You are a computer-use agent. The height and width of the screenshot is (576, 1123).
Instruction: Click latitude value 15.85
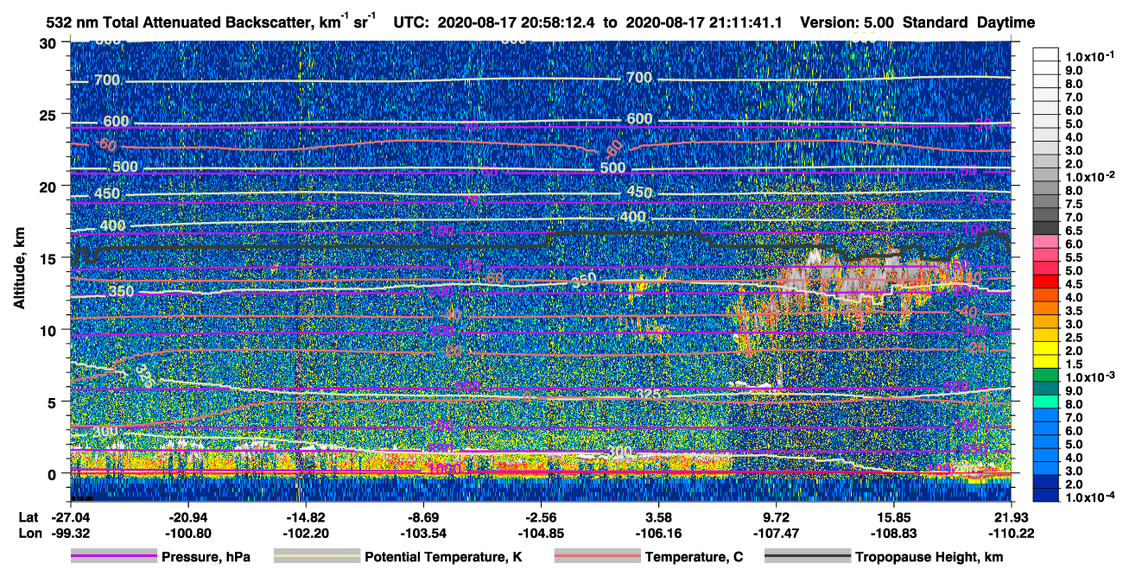(894, 516)
